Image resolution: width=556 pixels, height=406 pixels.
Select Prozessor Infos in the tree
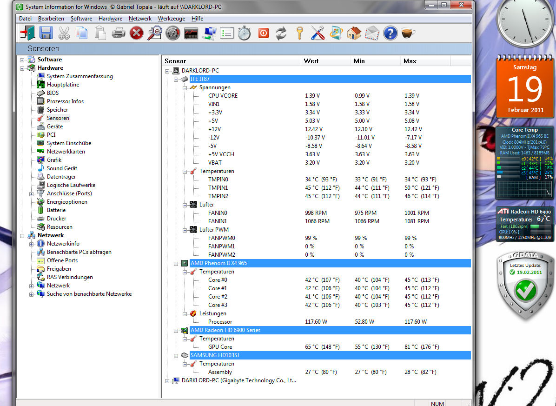(65, 101)
